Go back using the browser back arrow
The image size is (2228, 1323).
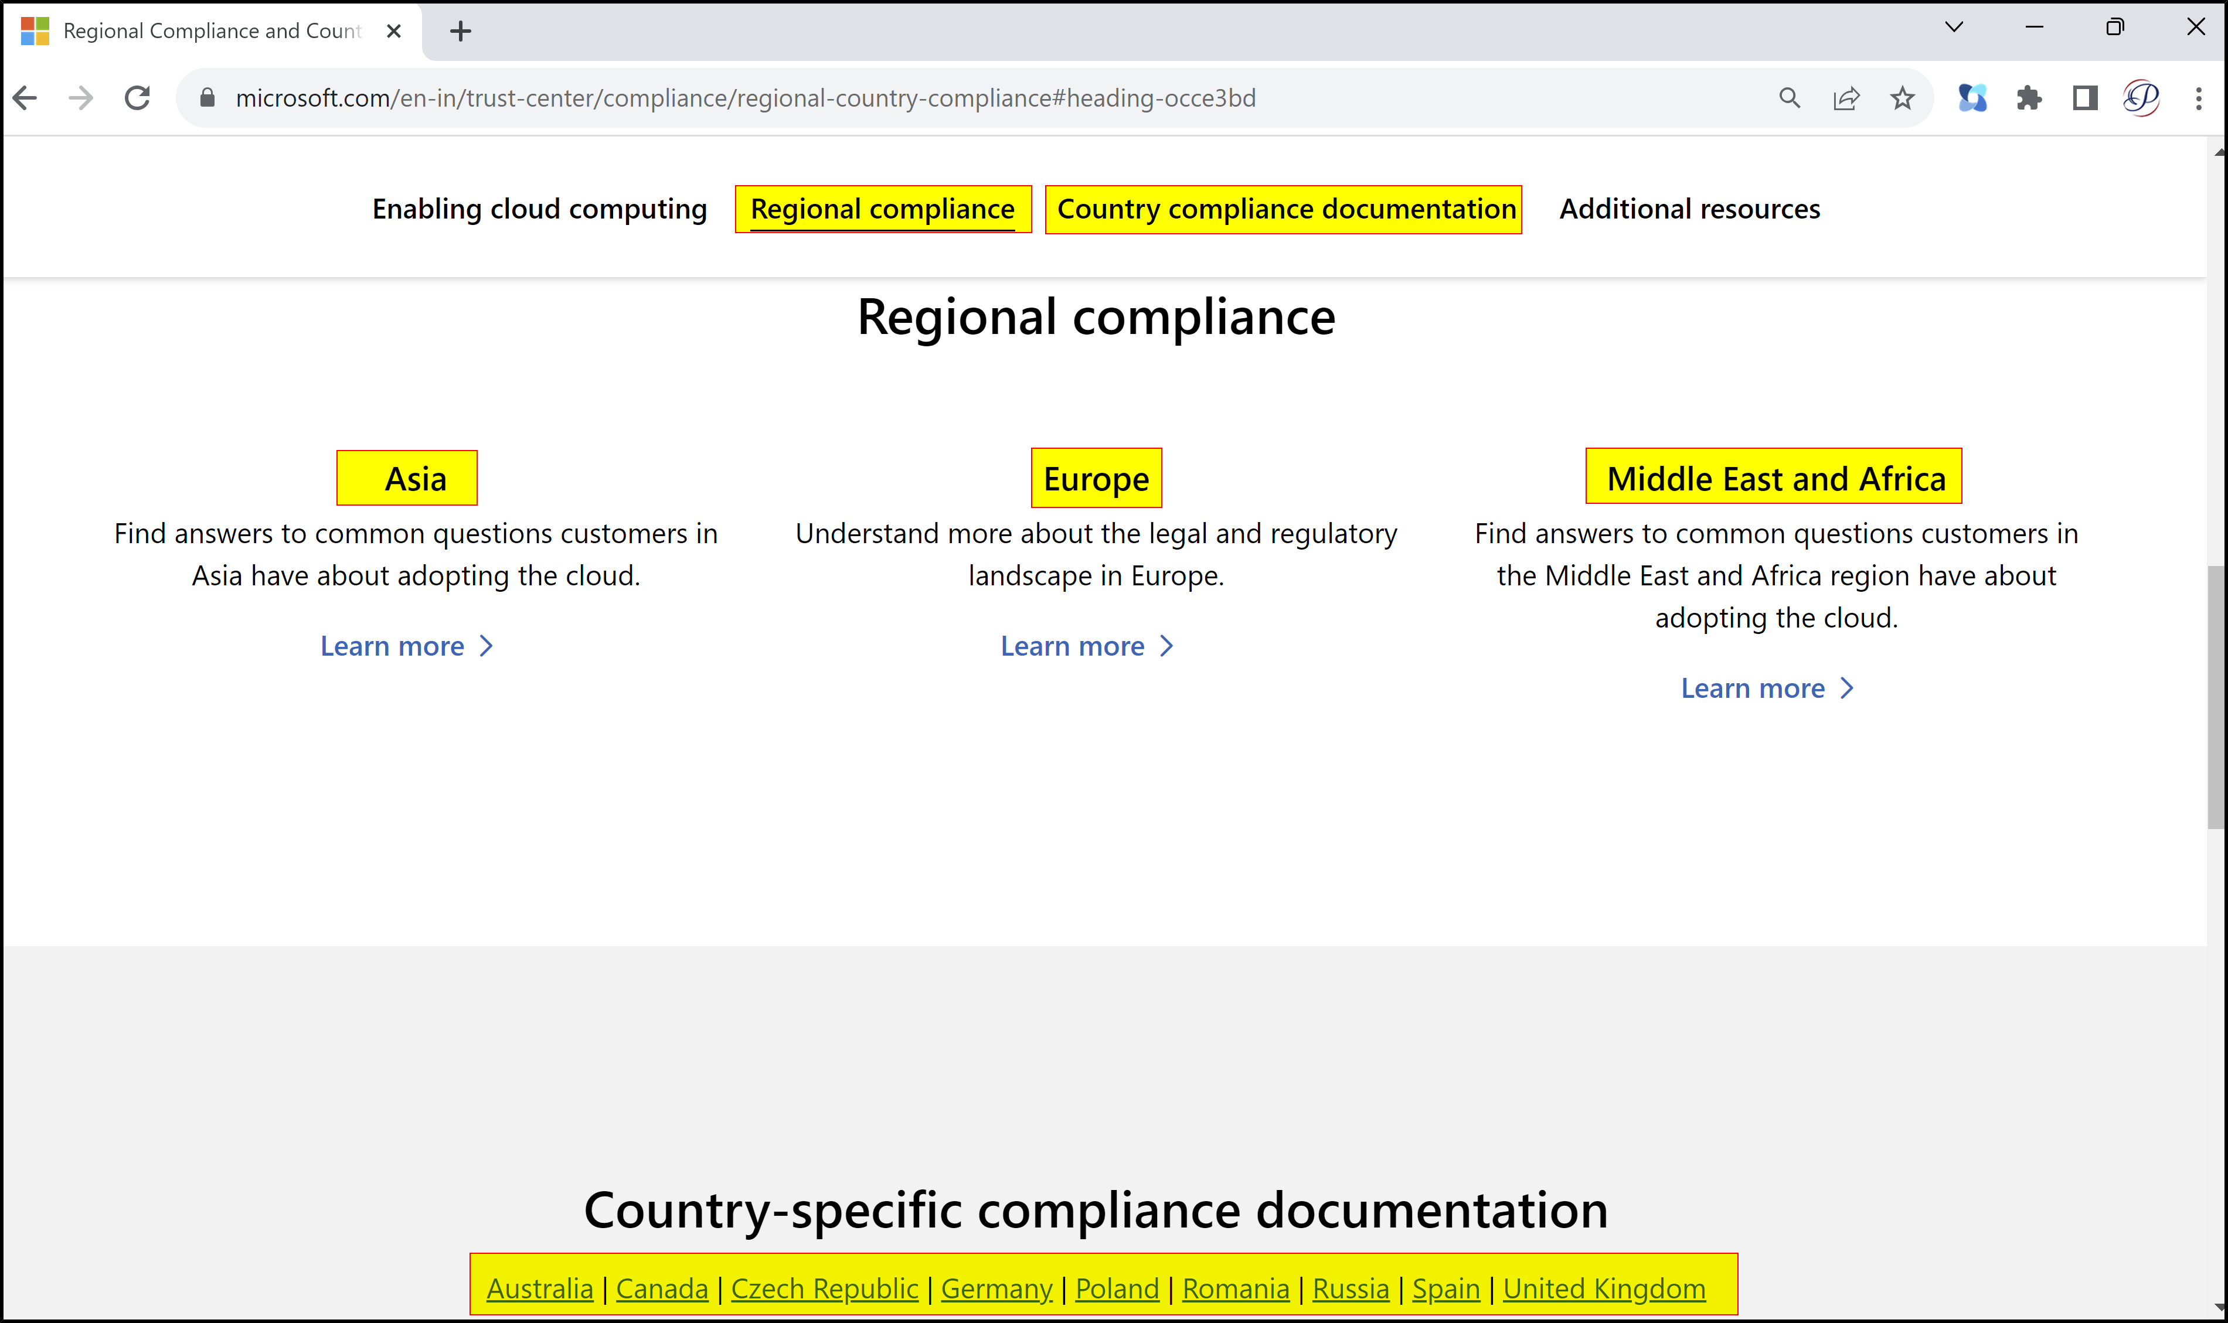pos(25,98)
